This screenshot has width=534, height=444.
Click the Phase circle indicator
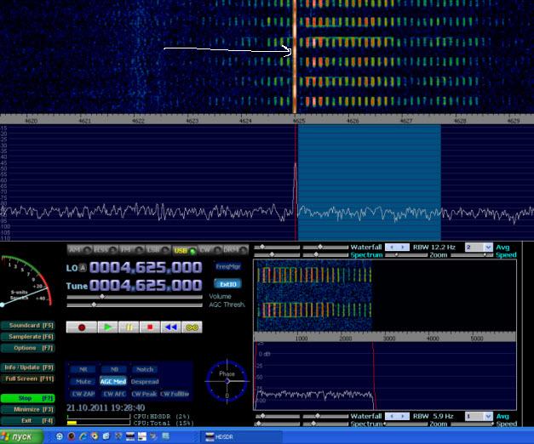(x=227, y=381)
